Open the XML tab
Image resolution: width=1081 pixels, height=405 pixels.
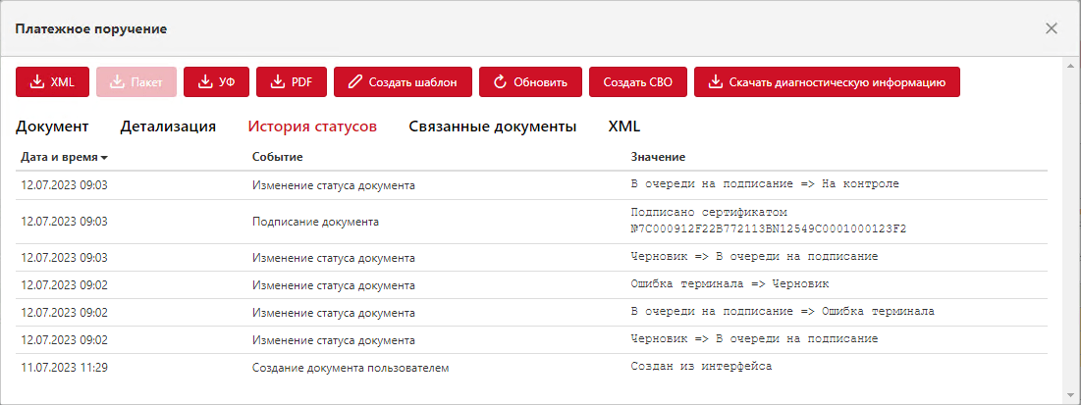tap(623, 127)
